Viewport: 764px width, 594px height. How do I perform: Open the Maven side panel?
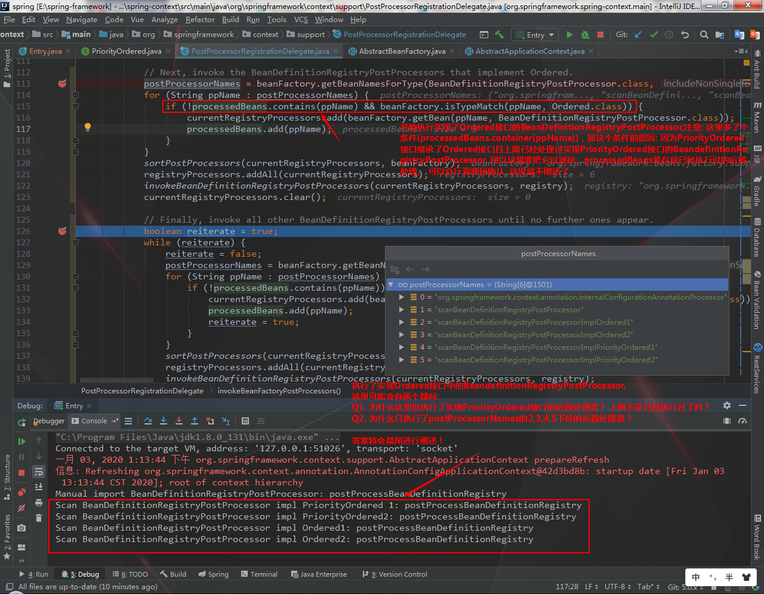click(x=757, y=117)
